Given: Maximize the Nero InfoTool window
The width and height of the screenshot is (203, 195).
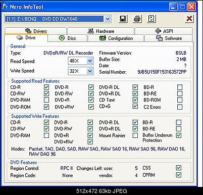Looking at the screenshot, I should pyautogui.click(x=182, y=7).
